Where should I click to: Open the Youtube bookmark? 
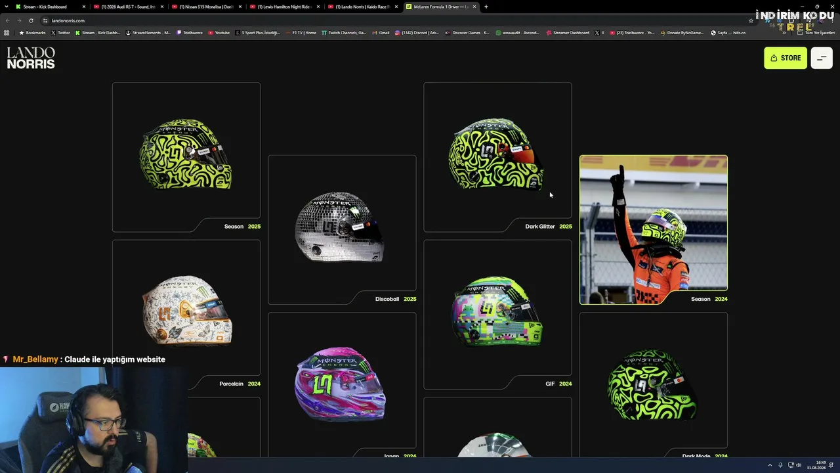pyautogui.click(x=219, y=33)
